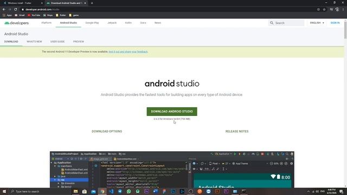Screen dimensions: 347x195
Task: Click the address bar URL
Action: coord(42,10)
